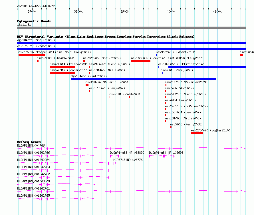
Task: Open the RefSeq Genes track title
Action: pos(29,142)
